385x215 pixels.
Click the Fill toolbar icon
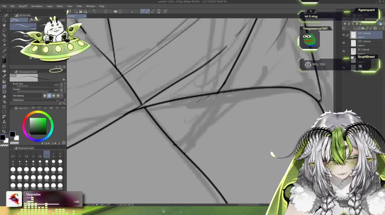coord(115,11)
